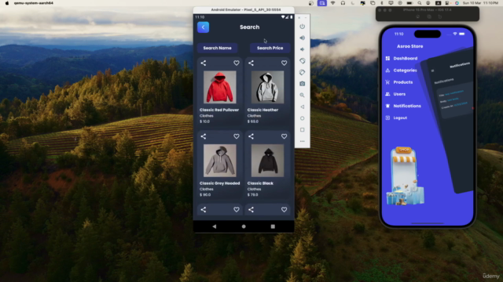503x282 pixels.
Task: Open Wi-Fi status in menu bar
Action: pyautogui.click(x=332, y=3)
